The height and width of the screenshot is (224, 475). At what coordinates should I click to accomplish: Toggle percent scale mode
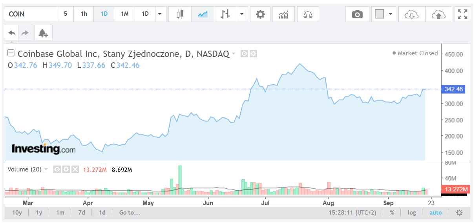pos(392,213)
